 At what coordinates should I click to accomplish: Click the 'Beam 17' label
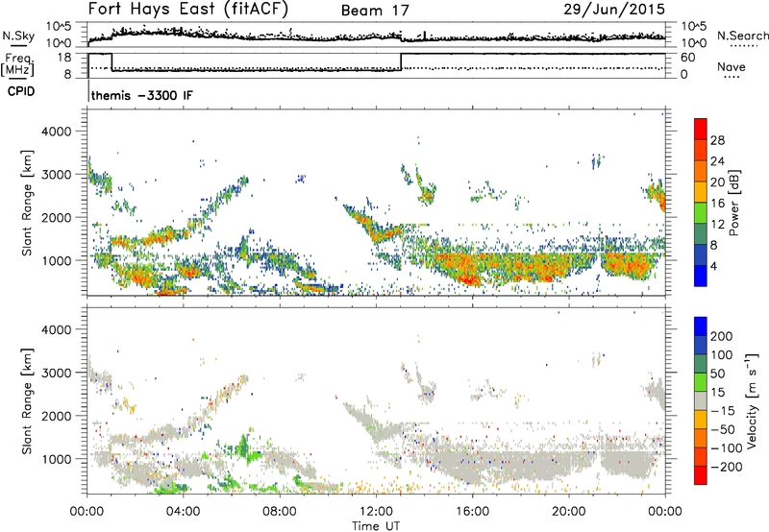point(375,11)
